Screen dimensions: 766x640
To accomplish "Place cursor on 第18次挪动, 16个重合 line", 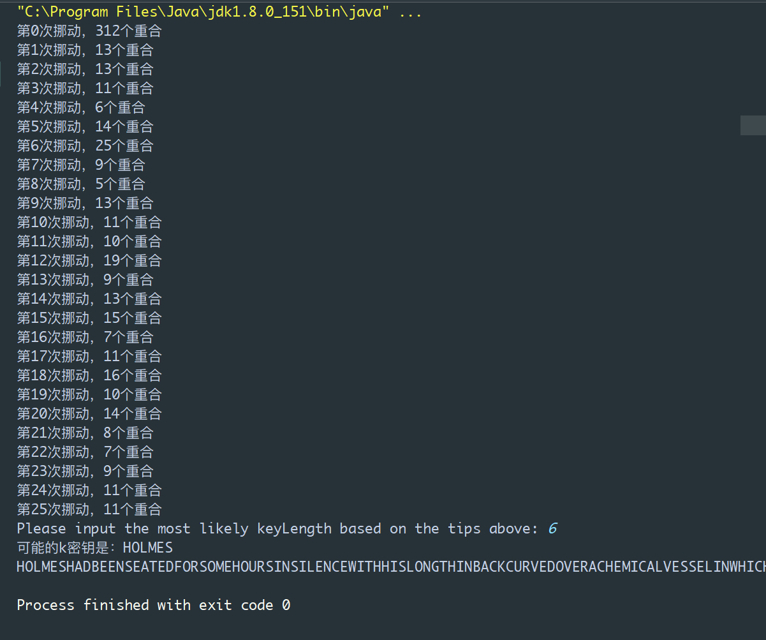I will pos(89,375).
